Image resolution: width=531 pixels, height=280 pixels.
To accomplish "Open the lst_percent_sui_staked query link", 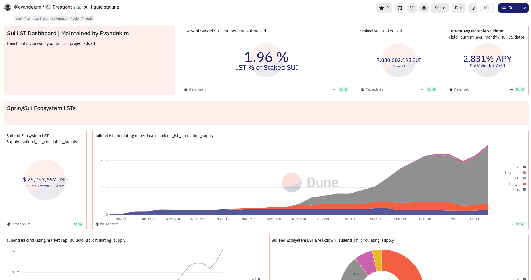I will [245, 31].
